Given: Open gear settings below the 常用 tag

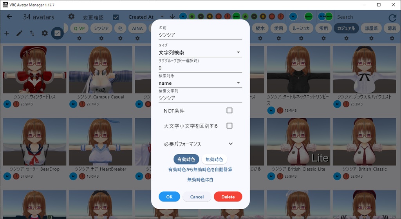Looking at the screenshot, I should point(323,38).
